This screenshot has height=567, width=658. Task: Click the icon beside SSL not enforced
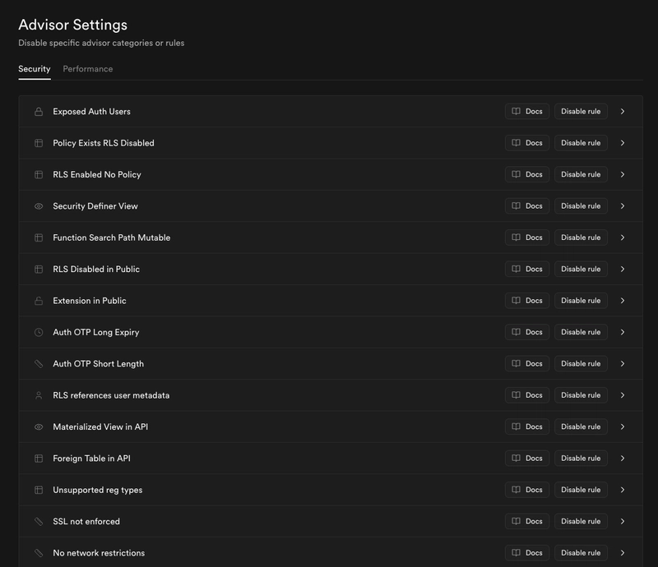point(39,522)
